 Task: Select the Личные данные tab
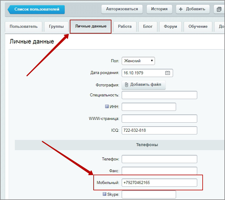(x=91, y=27)
